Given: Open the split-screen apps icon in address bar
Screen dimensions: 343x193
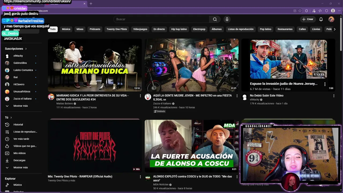Looking at the screenshot, I should pos(295,11).
